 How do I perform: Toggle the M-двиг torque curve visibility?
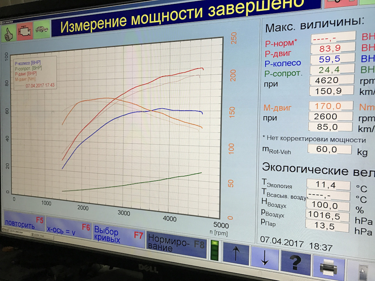25,79
